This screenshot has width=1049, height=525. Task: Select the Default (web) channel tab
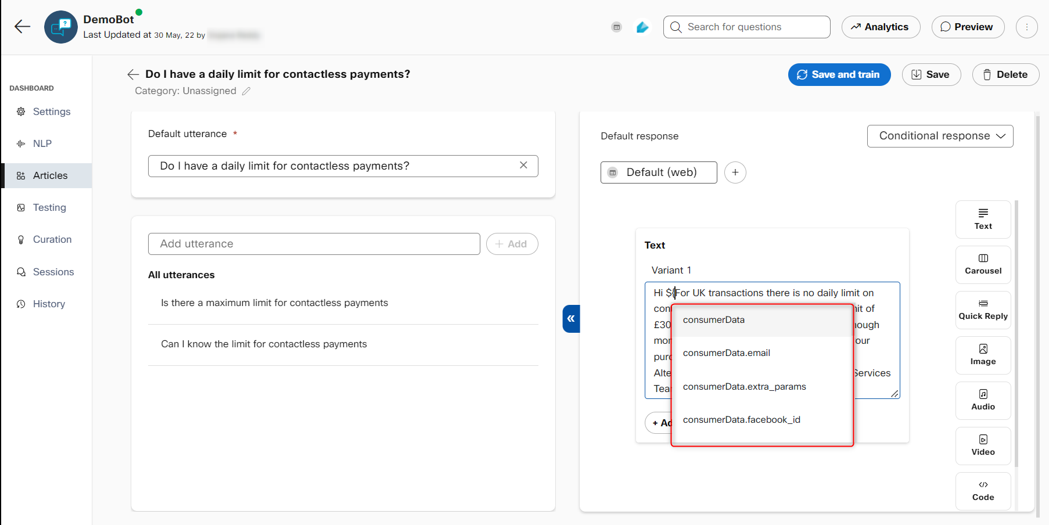click(x=659, y=172)
